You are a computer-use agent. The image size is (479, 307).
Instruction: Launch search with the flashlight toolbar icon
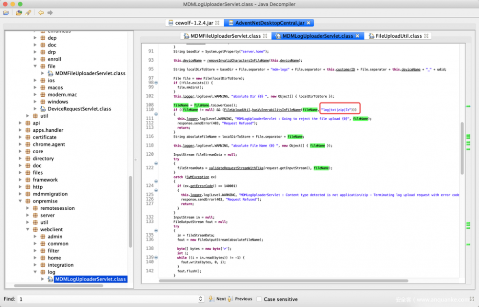tap(28, 12)
